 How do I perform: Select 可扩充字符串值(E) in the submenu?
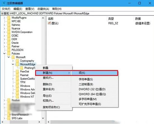pyautogui.click(x=94, y=104)
